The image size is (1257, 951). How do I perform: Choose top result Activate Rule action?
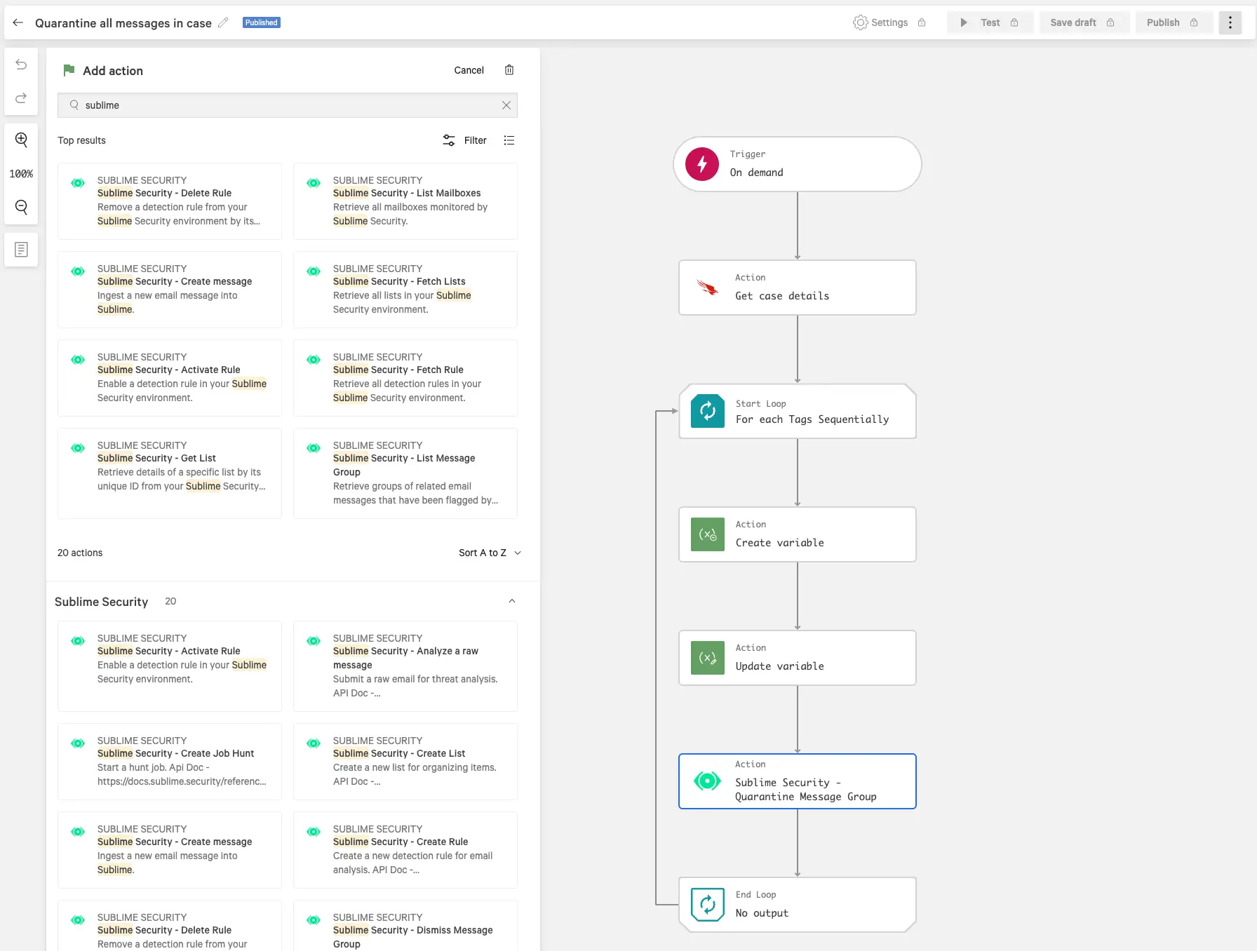pyautogui.click(x=170, y=378)
